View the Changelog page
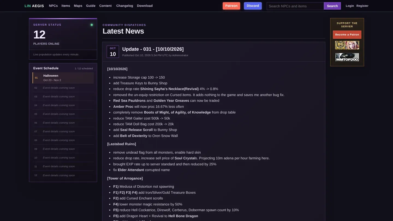This screenshot has height=221, width=393. pyautogui.click(x=125, y=6)
